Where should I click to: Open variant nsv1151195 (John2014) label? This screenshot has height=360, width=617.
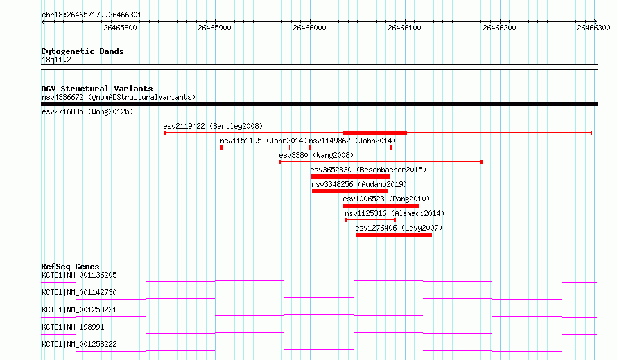click(263, 141)
